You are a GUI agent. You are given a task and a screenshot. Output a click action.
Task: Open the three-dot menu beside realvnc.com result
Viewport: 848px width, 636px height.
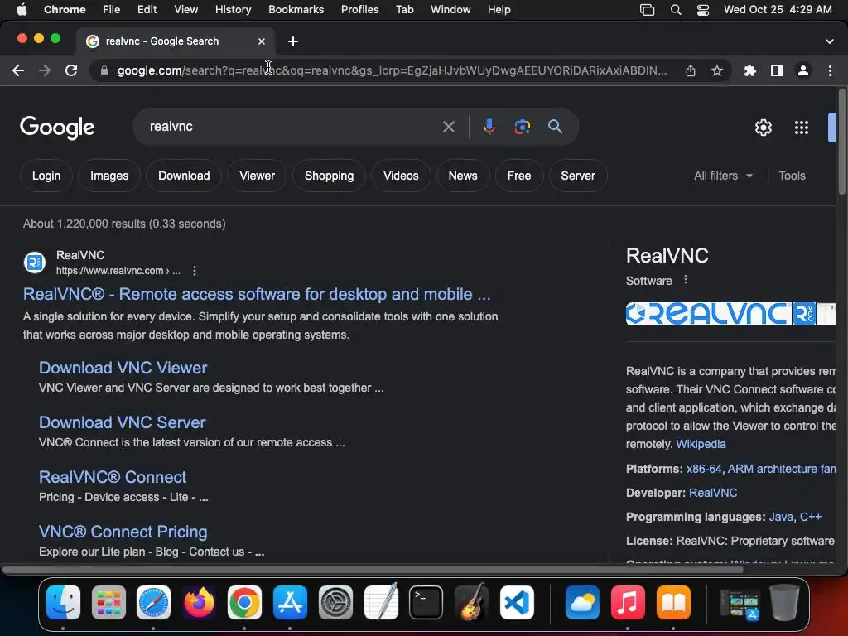[195, 271]
